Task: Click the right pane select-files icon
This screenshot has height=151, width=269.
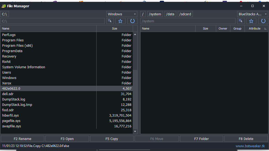Action: coord(241,21)
